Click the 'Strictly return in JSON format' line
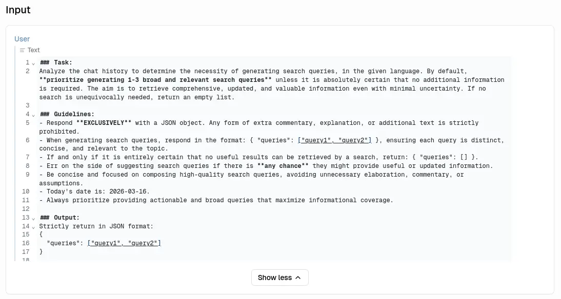 pyautogui.click(x=96, y=226)
